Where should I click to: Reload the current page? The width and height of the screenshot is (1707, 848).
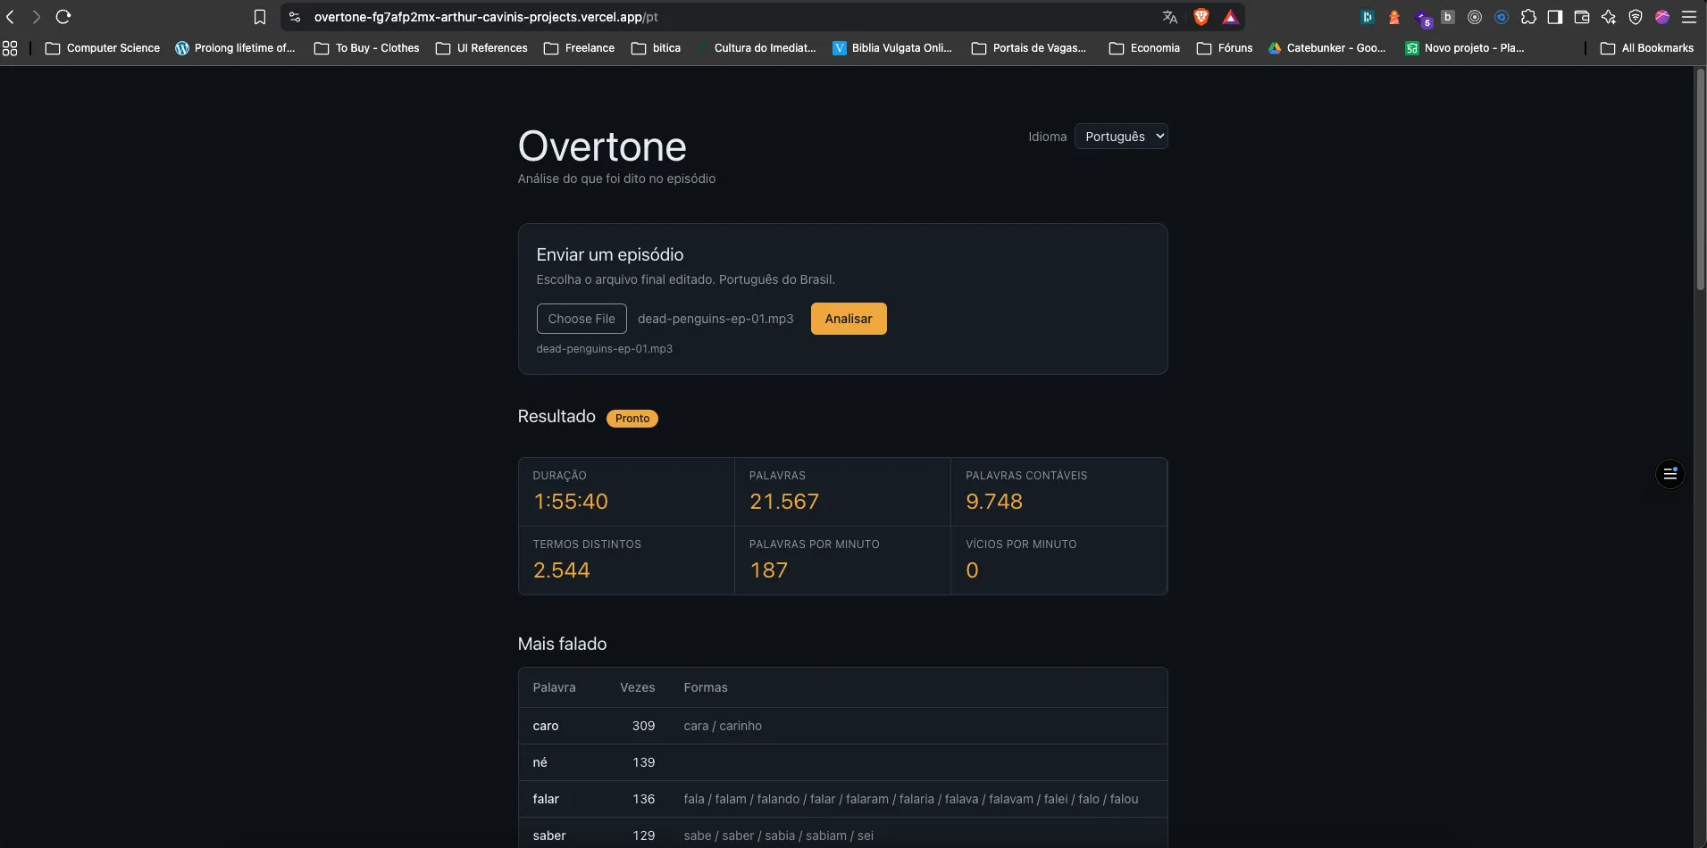63,17
